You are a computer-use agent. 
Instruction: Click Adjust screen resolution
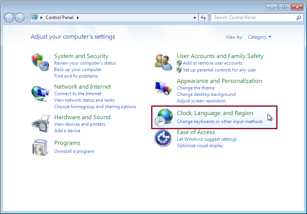coord(201,101)
